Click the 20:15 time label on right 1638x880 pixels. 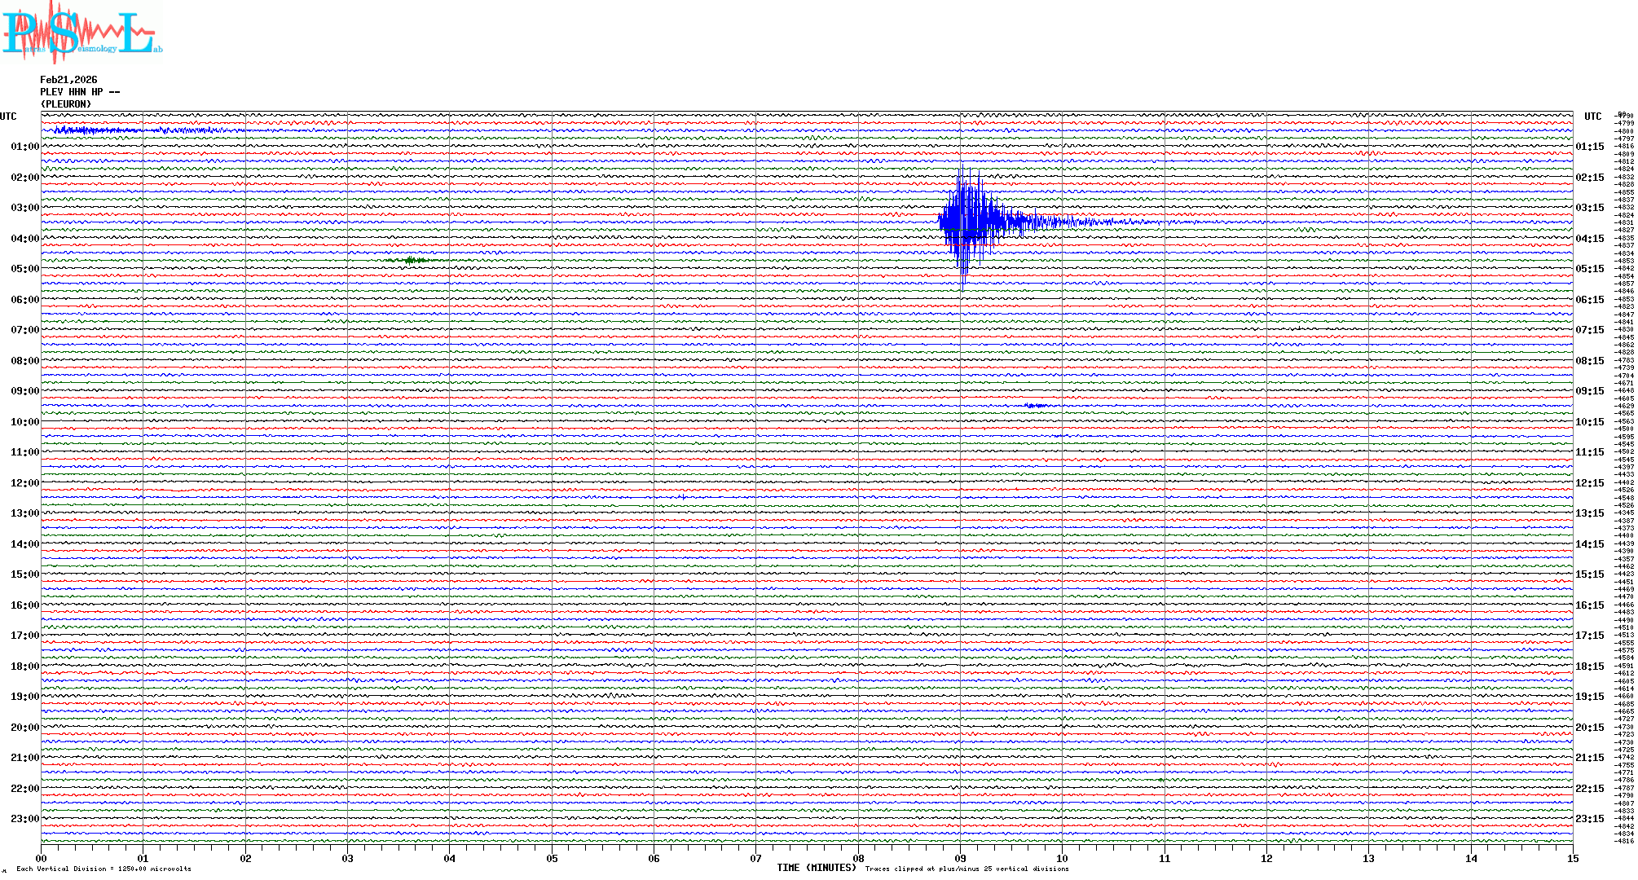1589,728
